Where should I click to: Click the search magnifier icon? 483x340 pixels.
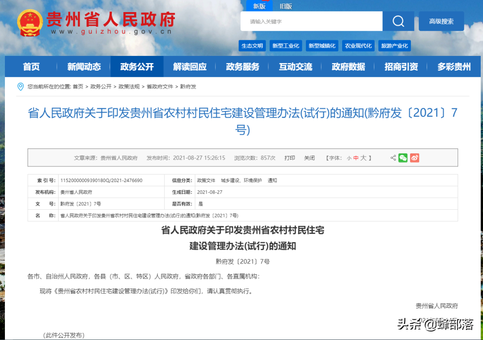(398, 21)
